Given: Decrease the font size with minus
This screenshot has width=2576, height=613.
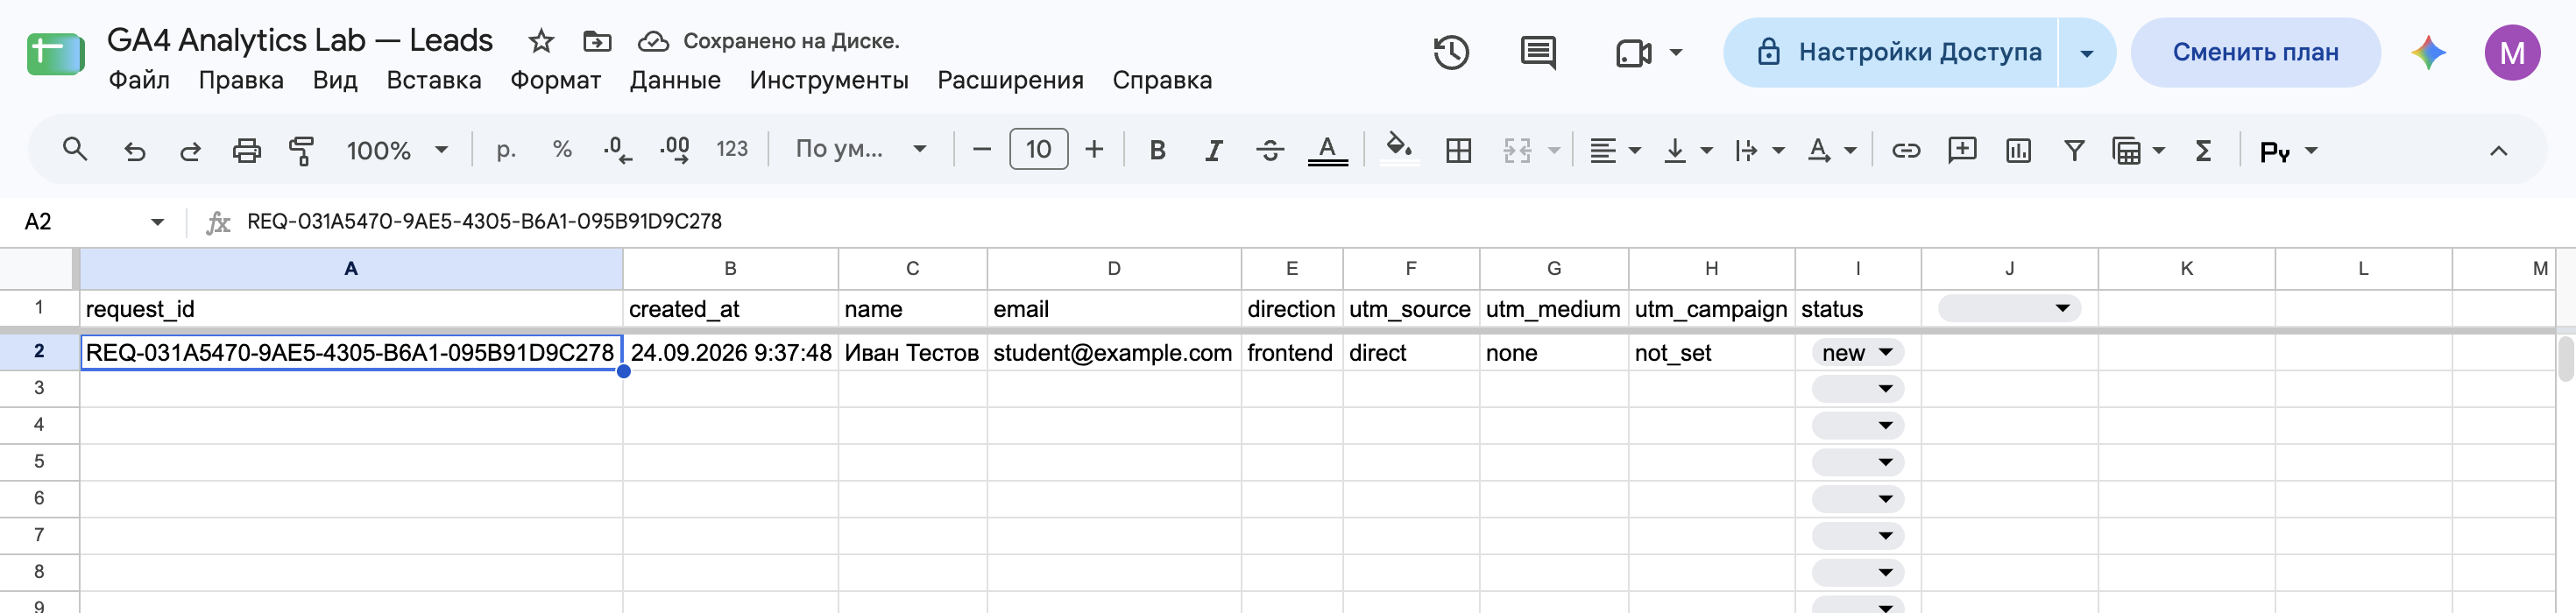Looking at the screenshot, I should click(x=981, y=150).
